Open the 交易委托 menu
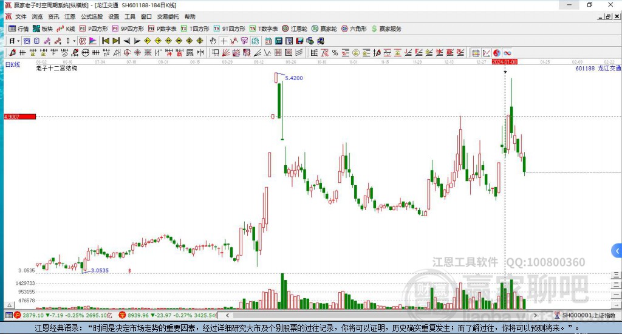 pyautogui.click(x=168, y=16)
